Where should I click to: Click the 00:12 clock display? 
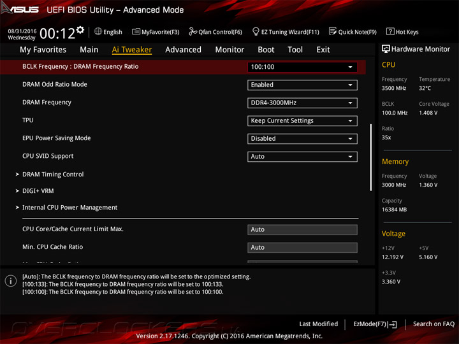[x=57, y=34]
